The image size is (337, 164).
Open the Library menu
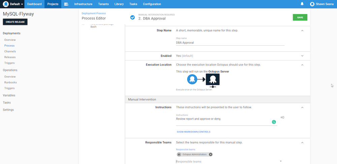(119, 4)
